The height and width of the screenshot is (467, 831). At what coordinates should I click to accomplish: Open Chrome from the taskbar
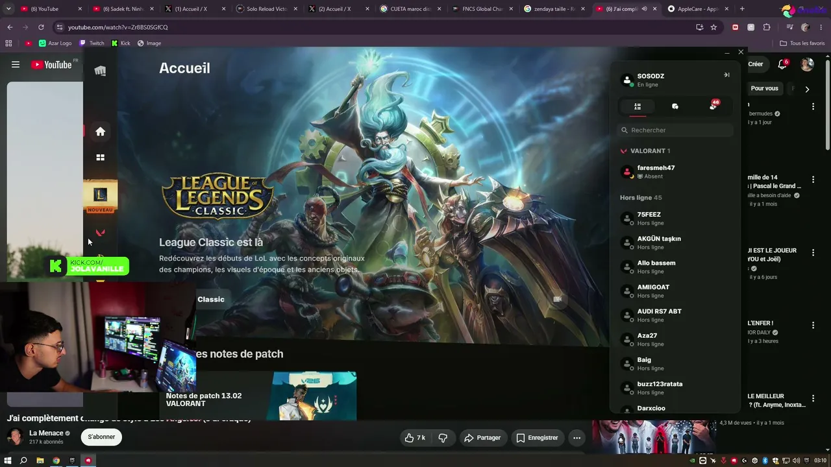point(56,461)
